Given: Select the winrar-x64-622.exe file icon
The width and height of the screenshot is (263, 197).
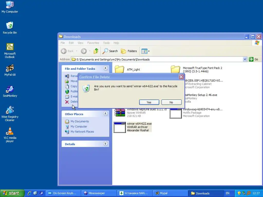Looking at the screenshot, I should pyautogui.click(x=120, y=127).
